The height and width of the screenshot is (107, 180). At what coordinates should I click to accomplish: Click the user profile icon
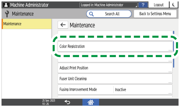tap(5, 5)
